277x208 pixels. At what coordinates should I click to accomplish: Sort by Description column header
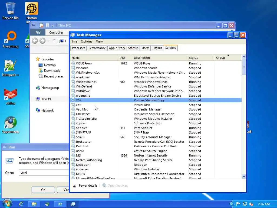159,58
